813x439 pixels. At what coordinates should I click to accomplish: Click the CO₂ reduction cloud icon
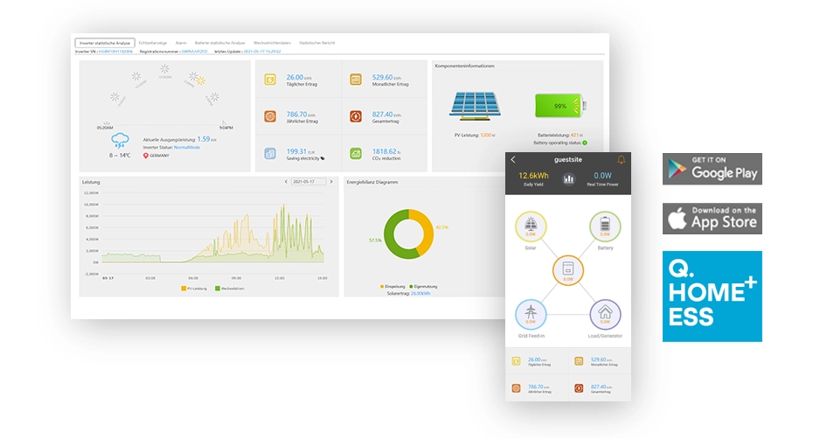point(356,154)
